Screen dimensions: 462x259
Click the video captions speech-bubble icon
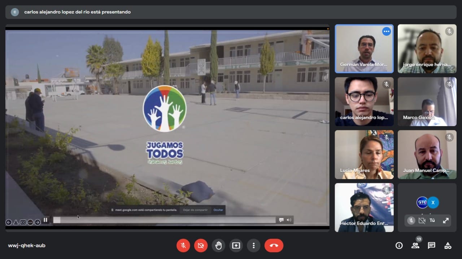[282, 220]
